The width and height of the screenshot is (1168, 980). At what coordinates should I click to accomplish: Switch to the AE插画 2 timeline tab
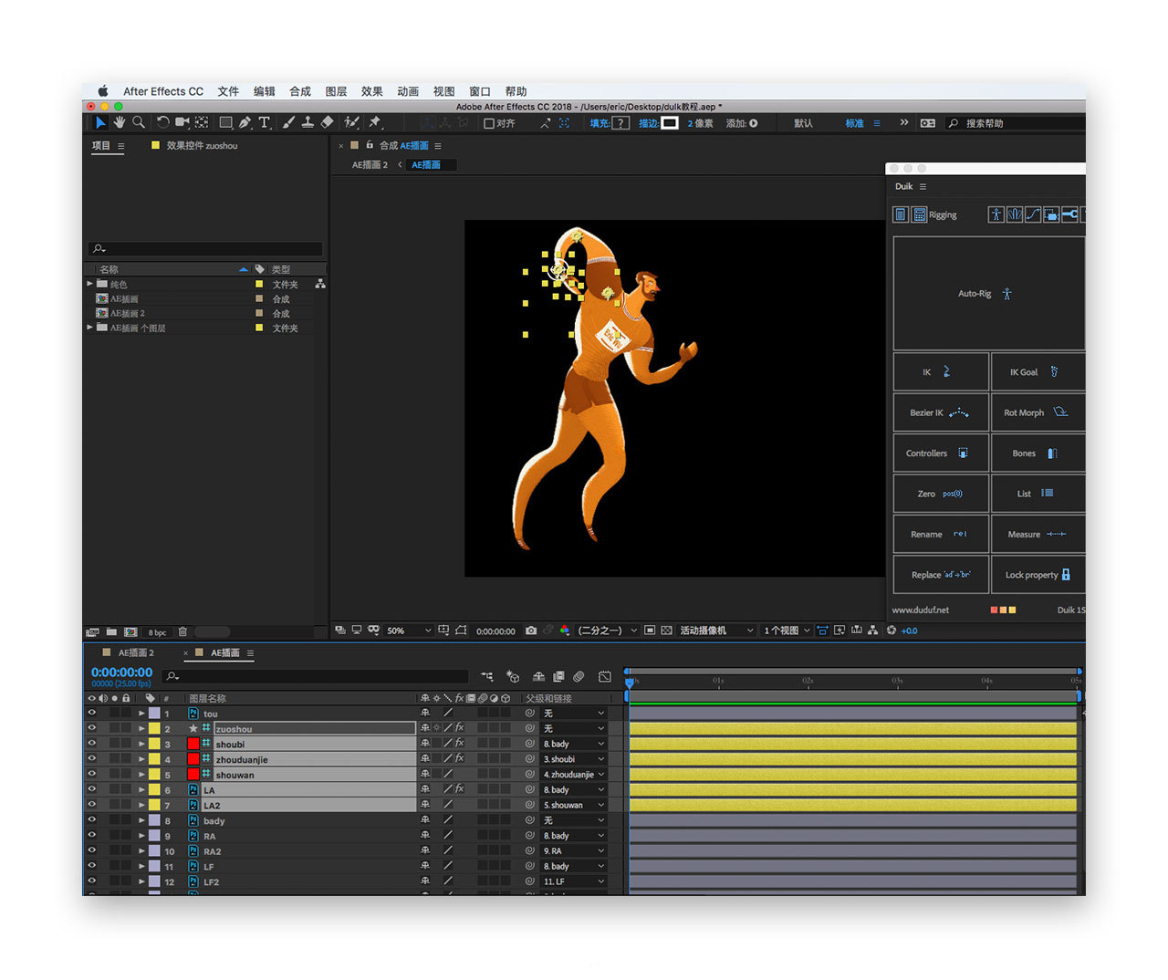coord(136,652)
